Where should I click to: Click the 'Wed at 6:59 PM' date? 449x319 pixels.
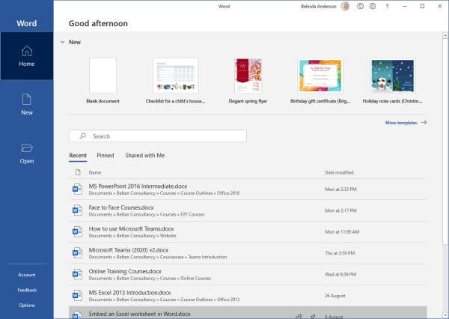coord(340,274)
